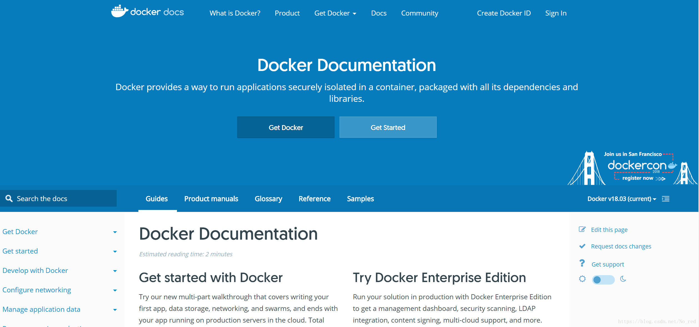Expand the Develop with Docker sidebar section
Screen dimensions: 699x327
coord(115,271)
